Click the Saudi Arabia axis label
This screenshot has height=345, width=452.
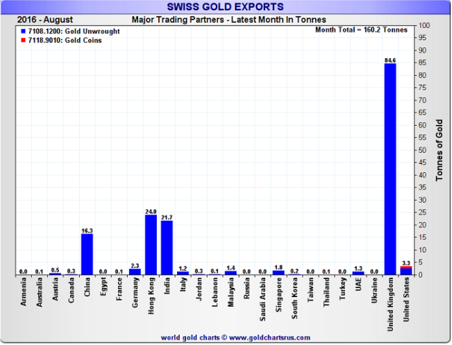(262, 299)
